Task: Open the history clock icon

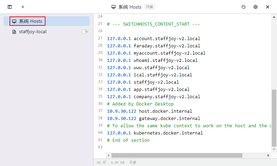Action: (243, 7)
